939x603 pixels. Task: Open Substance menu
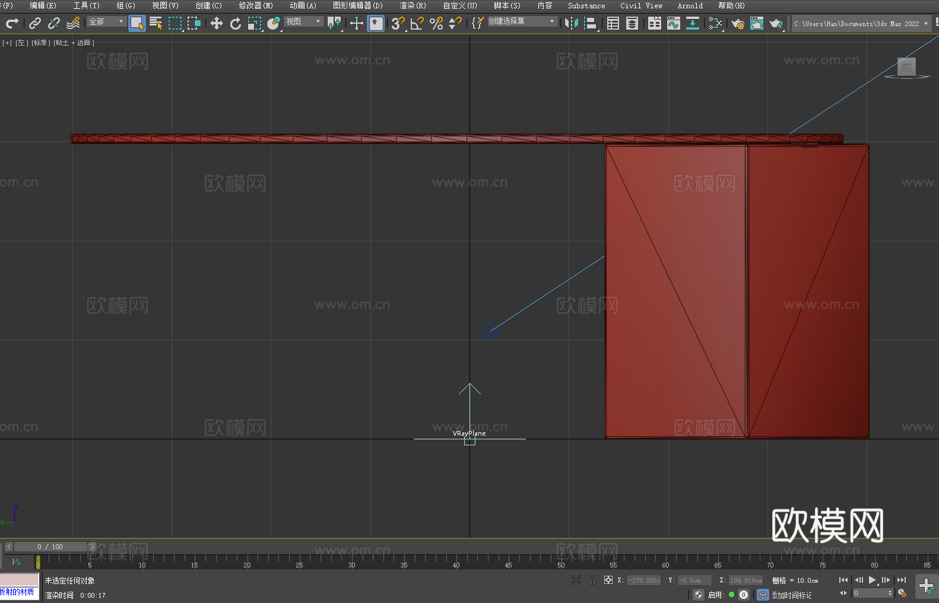tap(586, 5)
